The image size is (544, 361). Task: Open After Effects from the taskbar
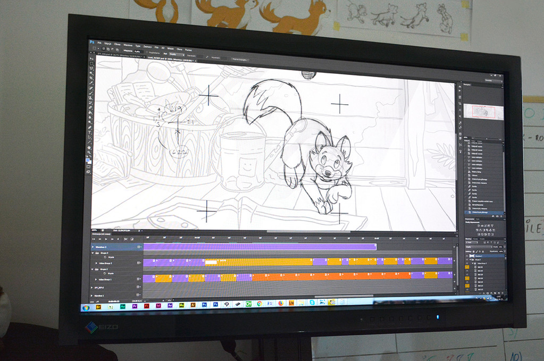(x=170, y=306)
